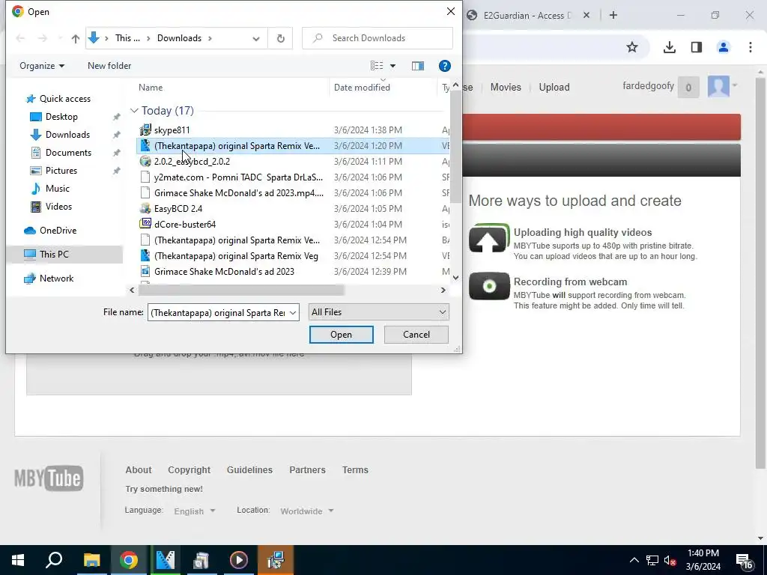The width and height of the screenshot is (767, 575).
Task: Open the Language English dropdown
Action: click(x=194, y=511)
